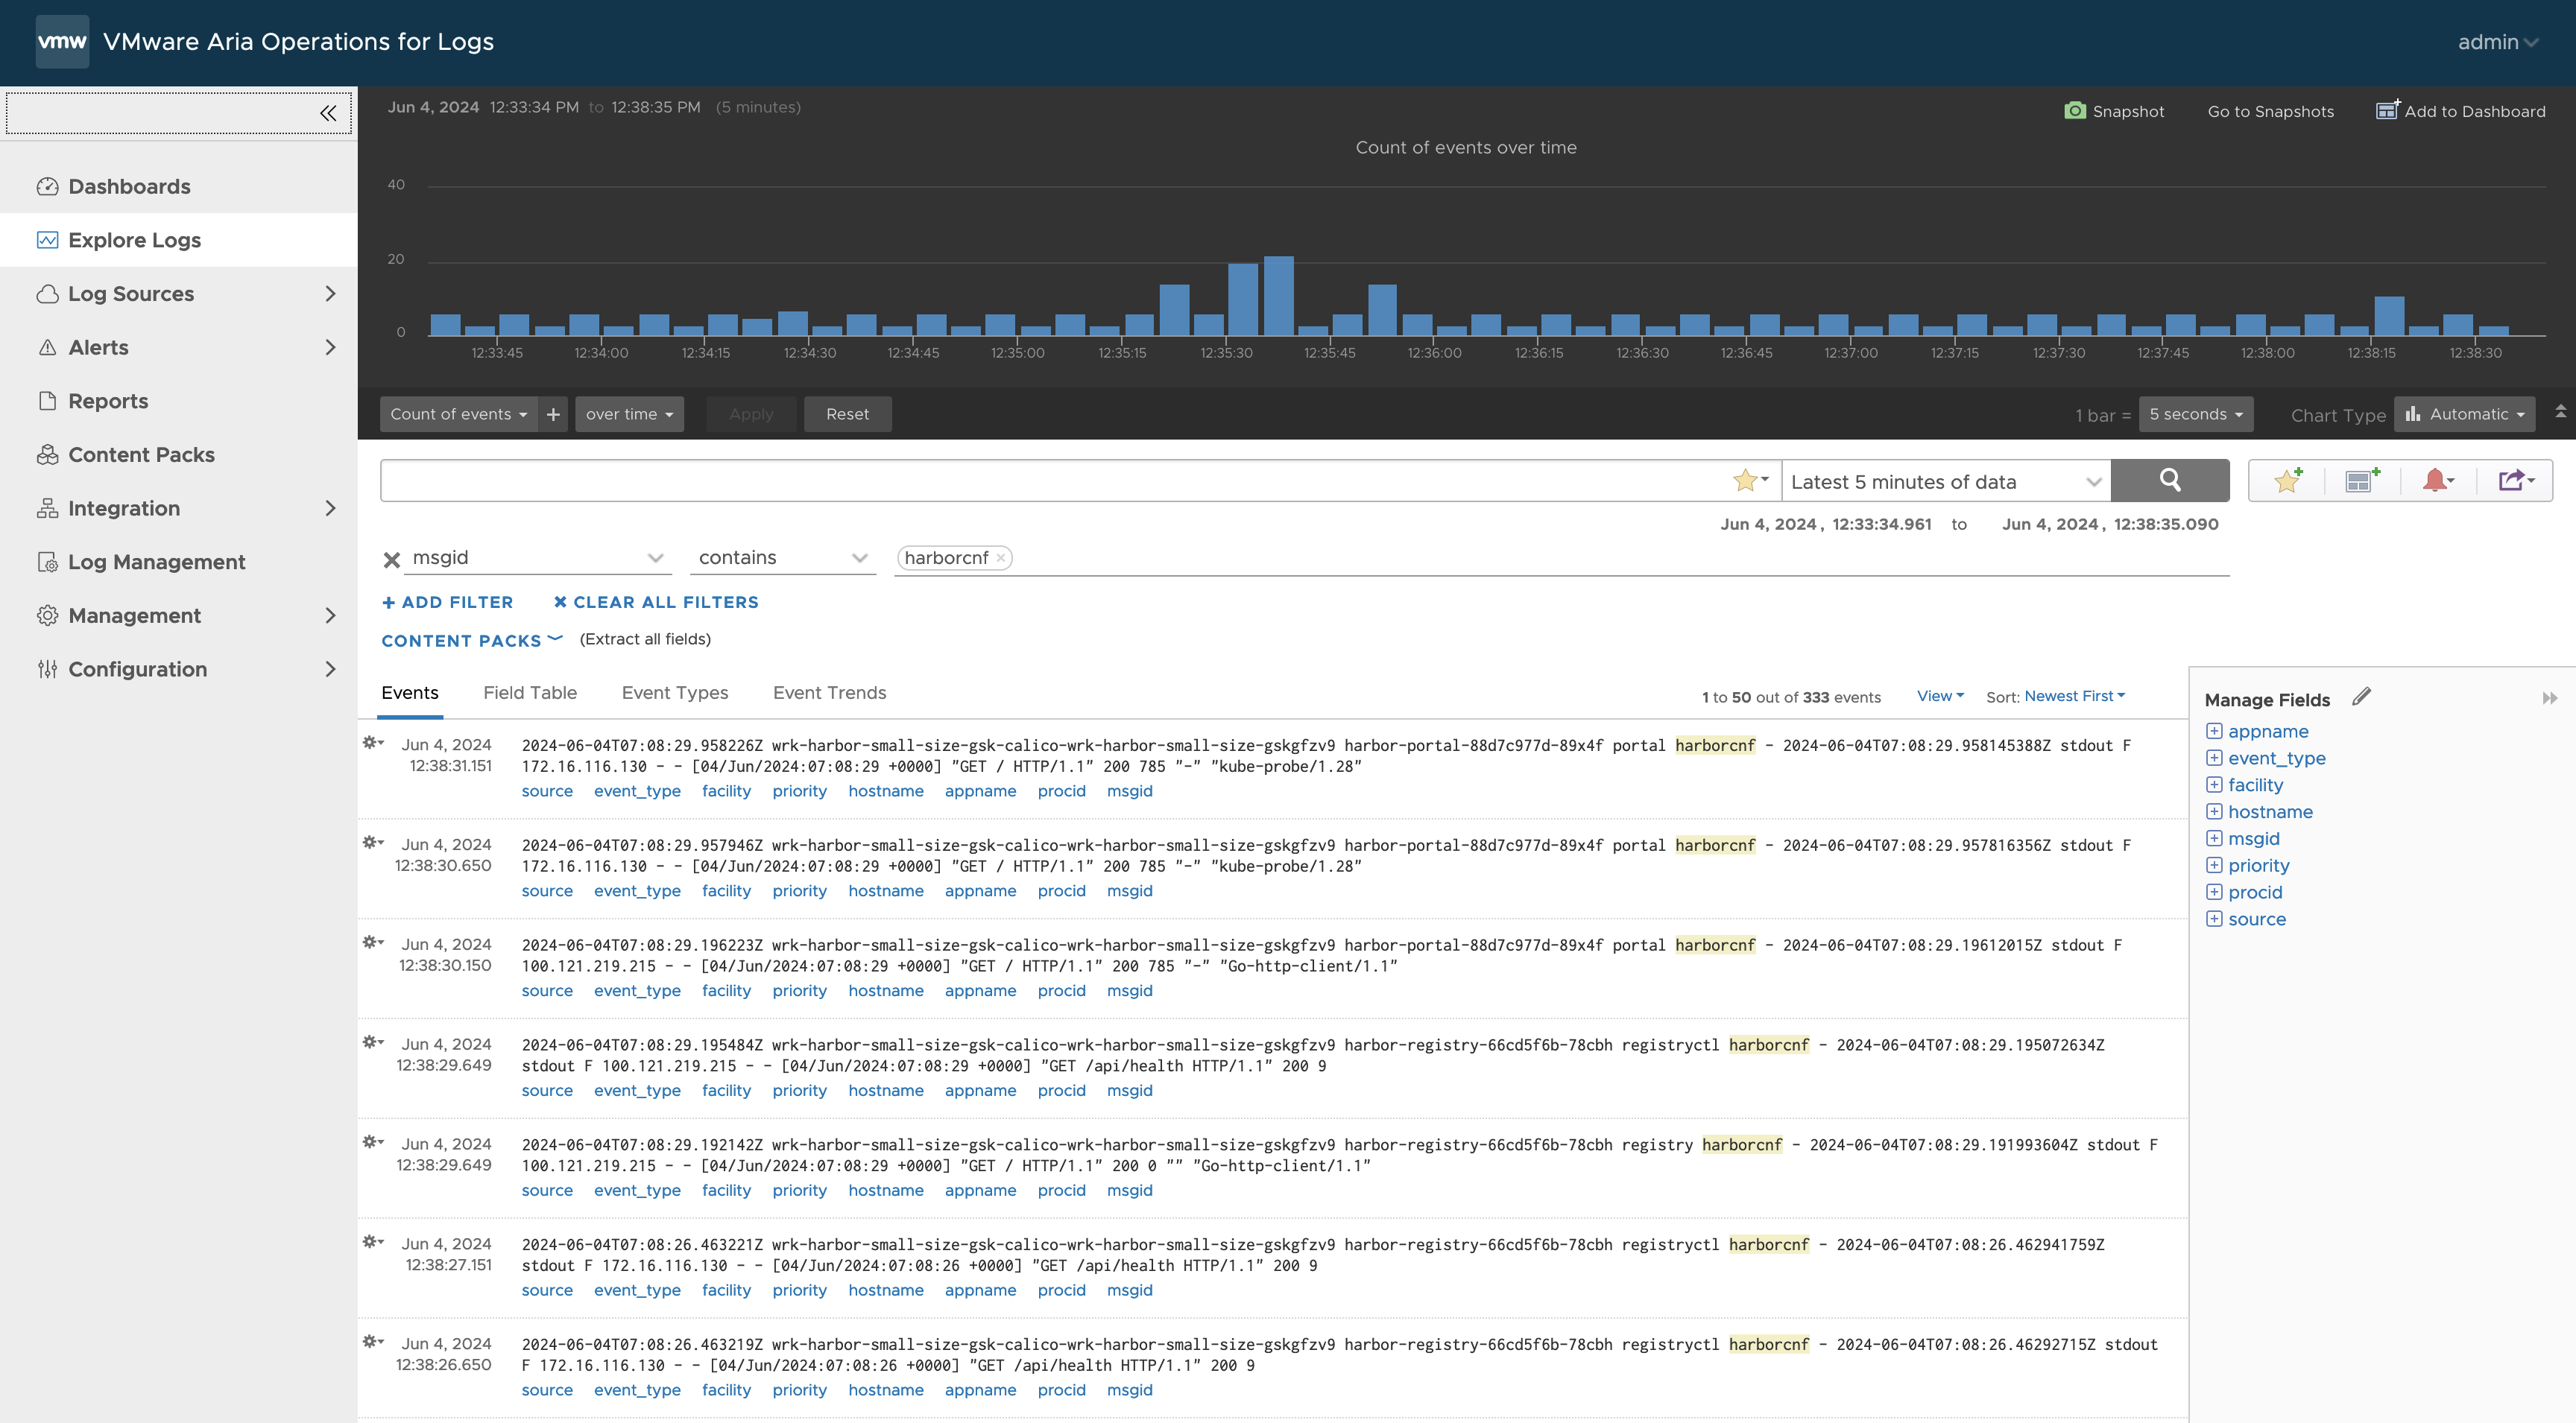Open the over time dropdown
The width and height of the screenshot is (2576, 1423).
(x=629, y=413)
